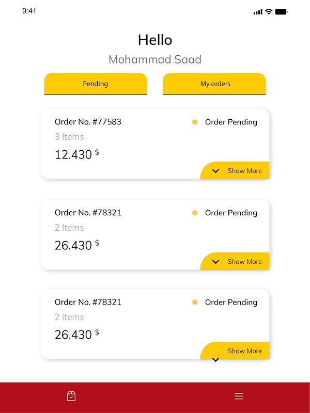Tap the battery status icon

point(281,11)
